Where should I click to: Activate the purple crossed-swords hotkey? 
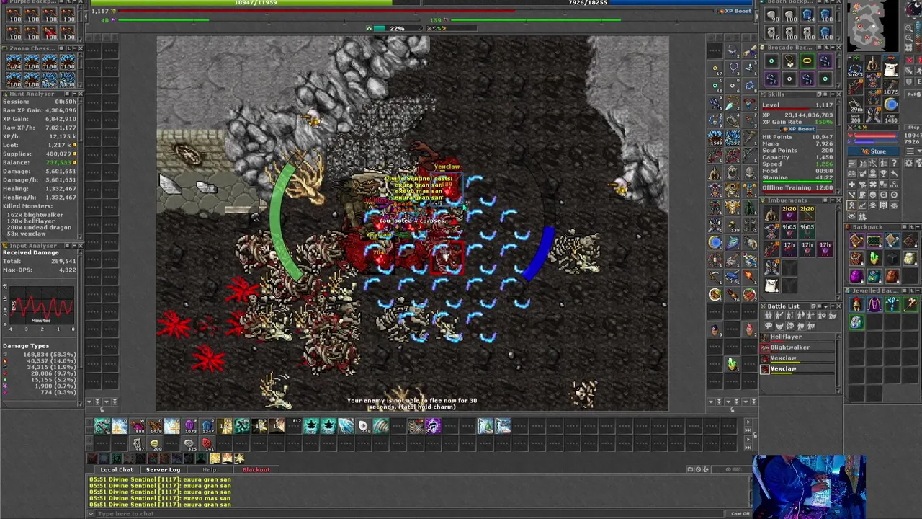tap(433, 427)
